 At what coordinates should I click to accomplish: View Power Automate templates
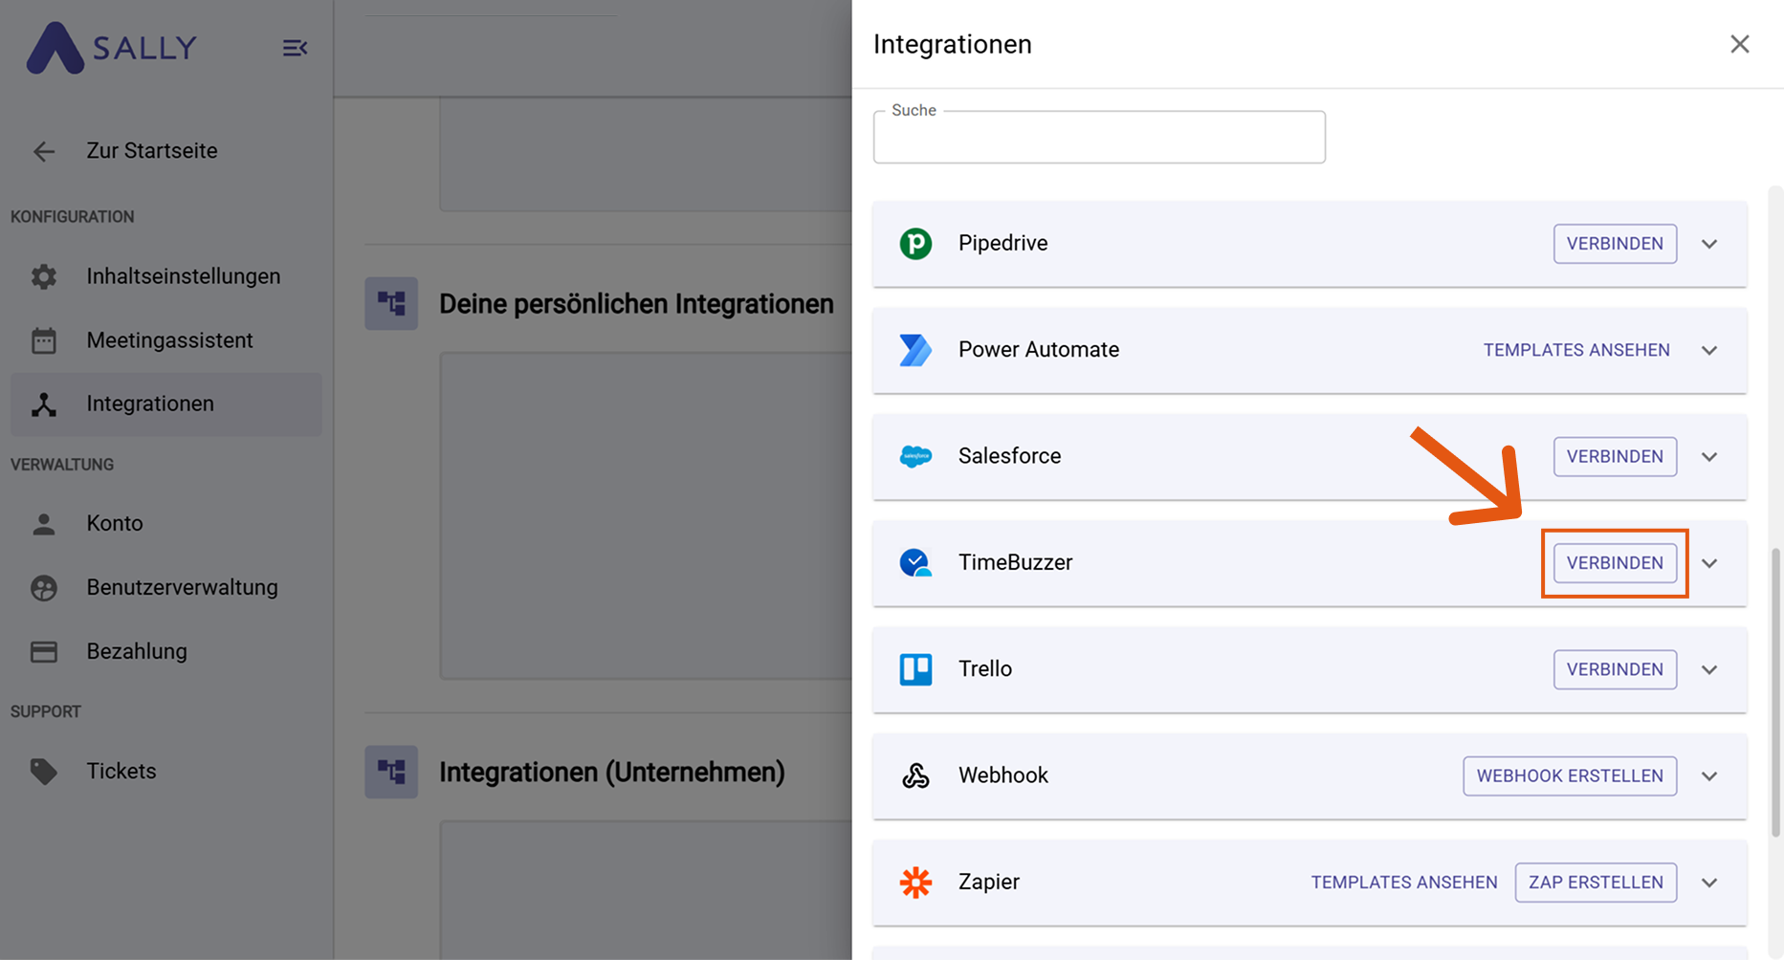click(1576, 350)
